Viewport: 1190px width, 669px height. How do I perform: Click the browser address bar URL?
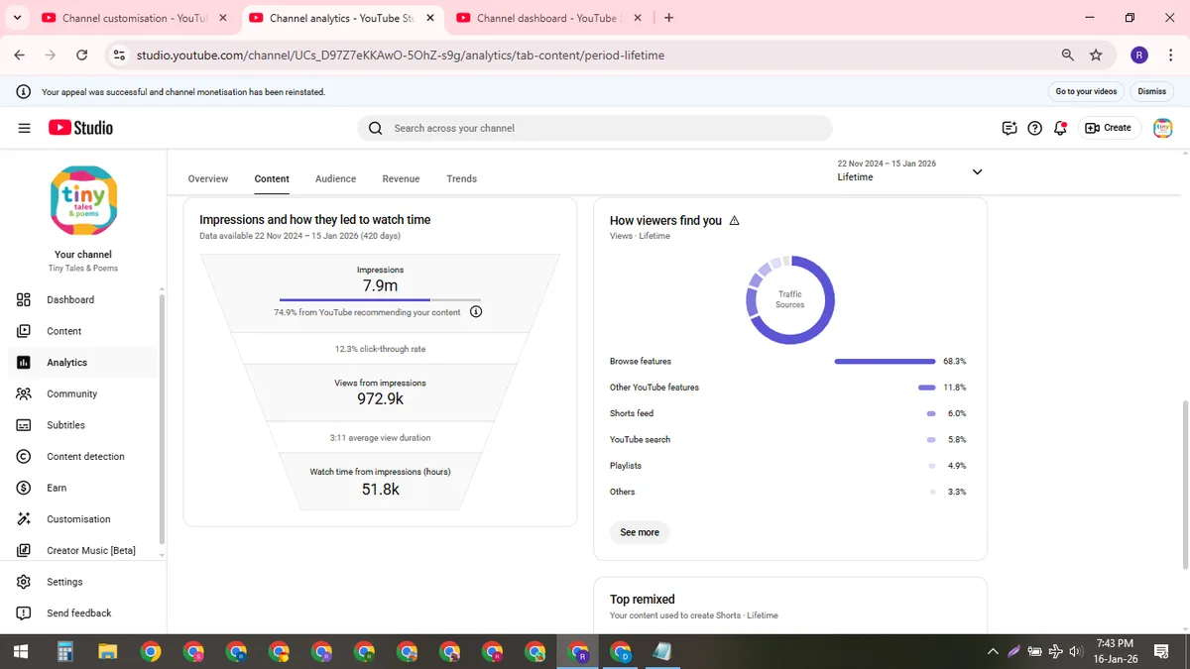[x=401, y=56]
